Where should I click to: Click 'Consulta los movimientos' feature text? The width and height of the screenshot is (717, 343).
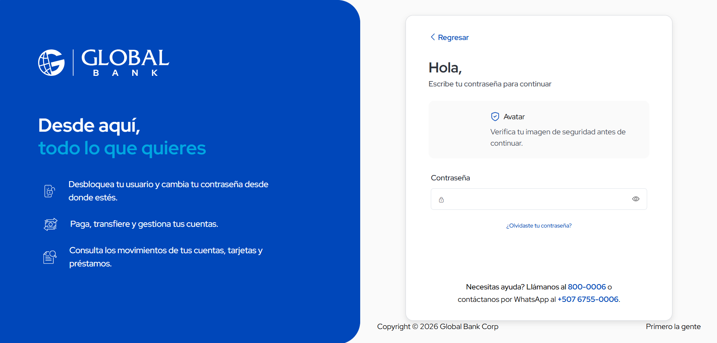coord(166,257)
